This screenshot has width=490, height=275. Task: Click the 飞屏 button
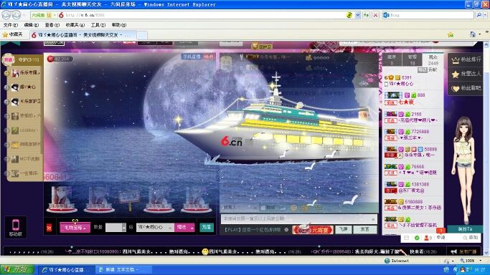(343, 229)
